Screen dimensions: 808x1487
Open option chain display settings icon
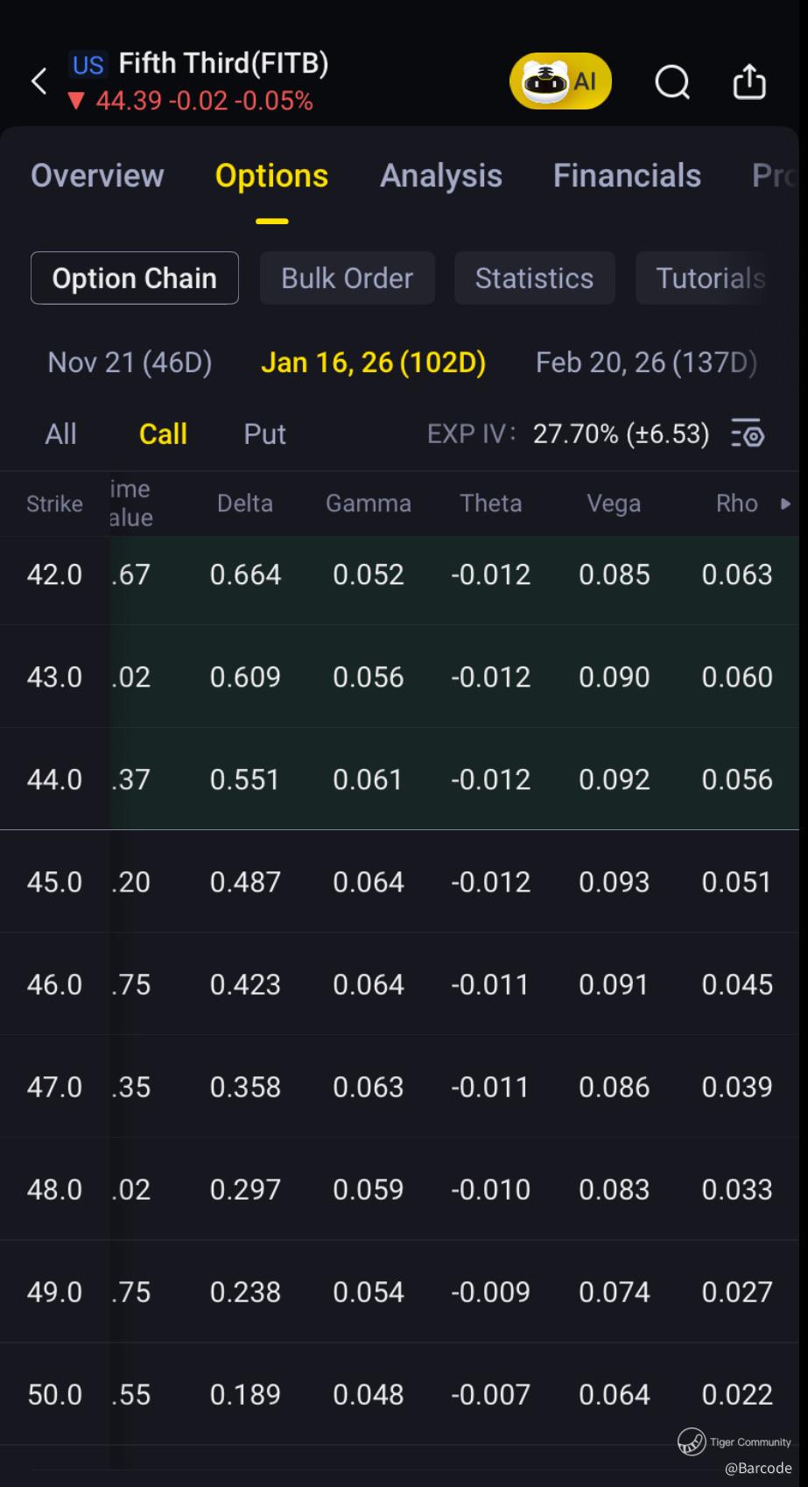click(748, 433)
